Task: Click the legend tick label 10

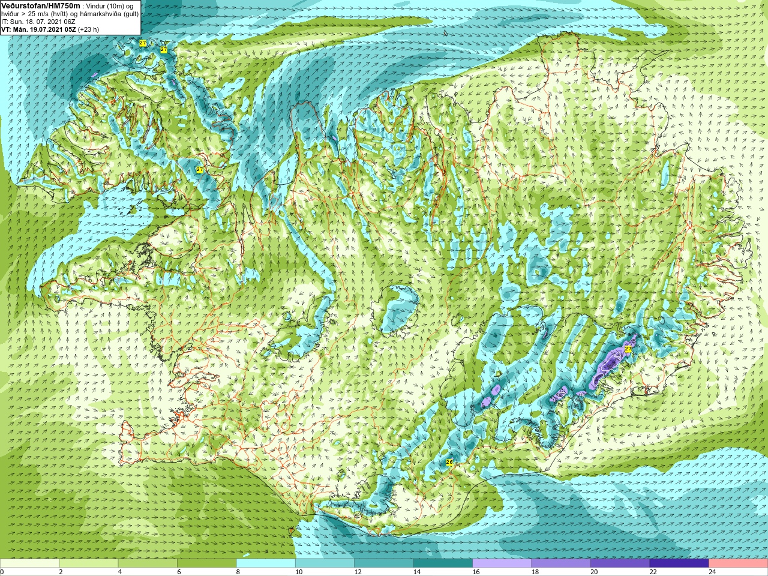Action: tap(299, 572)
